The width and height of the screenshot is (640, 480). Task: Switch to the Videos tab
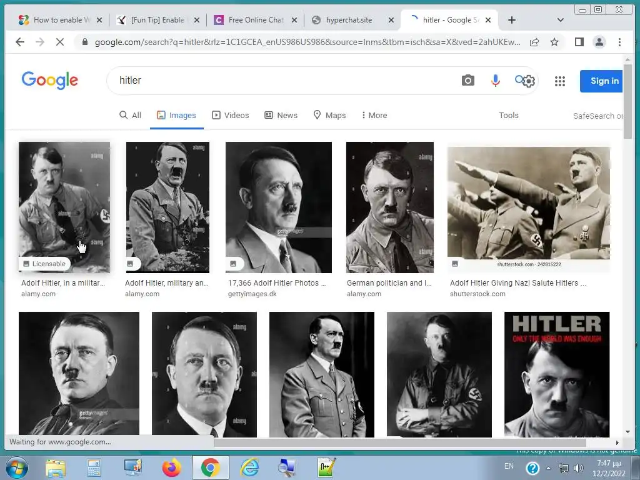230,116
